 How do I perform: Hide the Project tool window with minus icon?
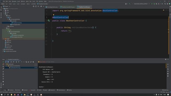(43, 6)
